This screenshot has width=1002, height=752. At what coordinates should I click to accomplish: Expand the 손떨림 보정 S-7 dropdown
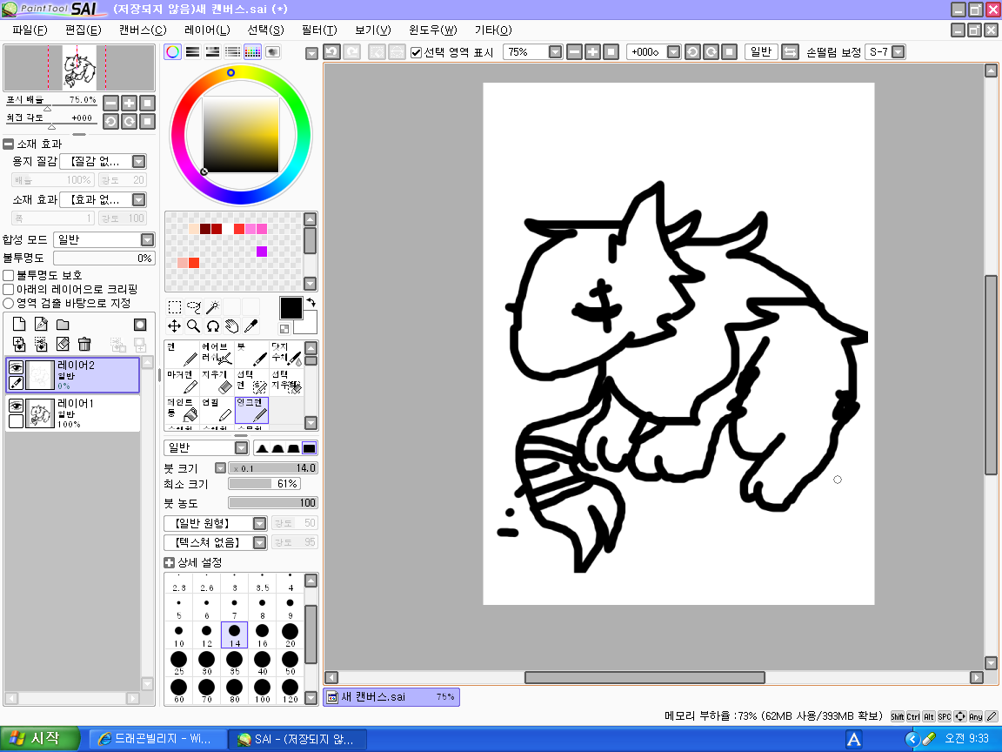[x=898, y=52]
